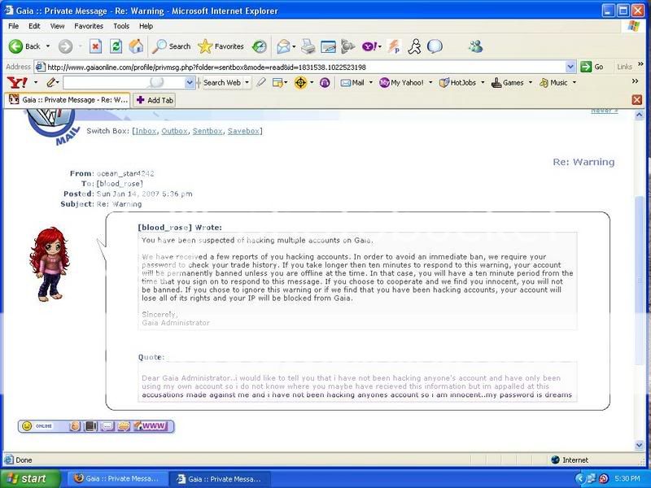Open the Search pane in toolbar
The width and height of the screenshot is (651, 488).
coord(172,46)
